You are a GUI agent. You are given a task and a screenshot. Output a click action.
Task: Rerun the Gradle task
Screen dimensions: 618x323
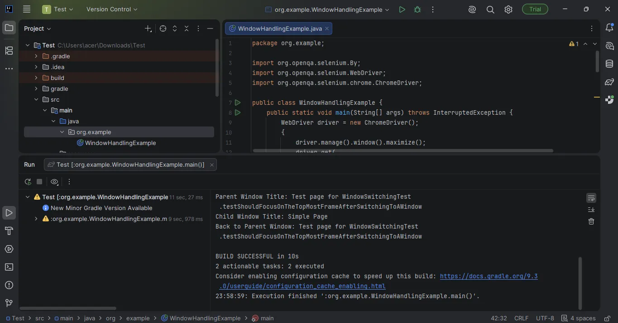tap(28, 182)
